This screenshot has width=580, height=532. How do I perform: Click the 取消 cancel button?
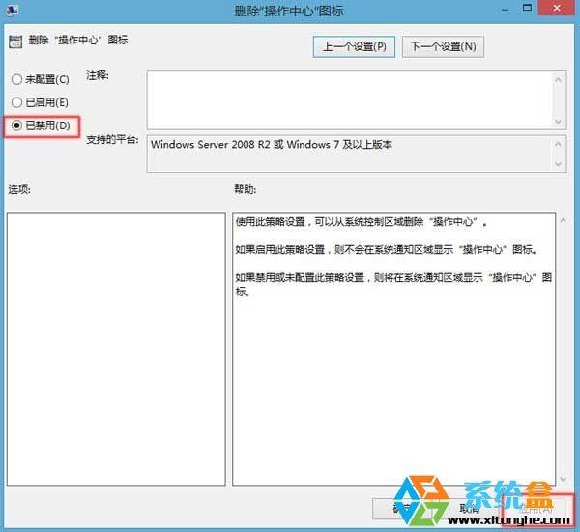tap(470, 509)
